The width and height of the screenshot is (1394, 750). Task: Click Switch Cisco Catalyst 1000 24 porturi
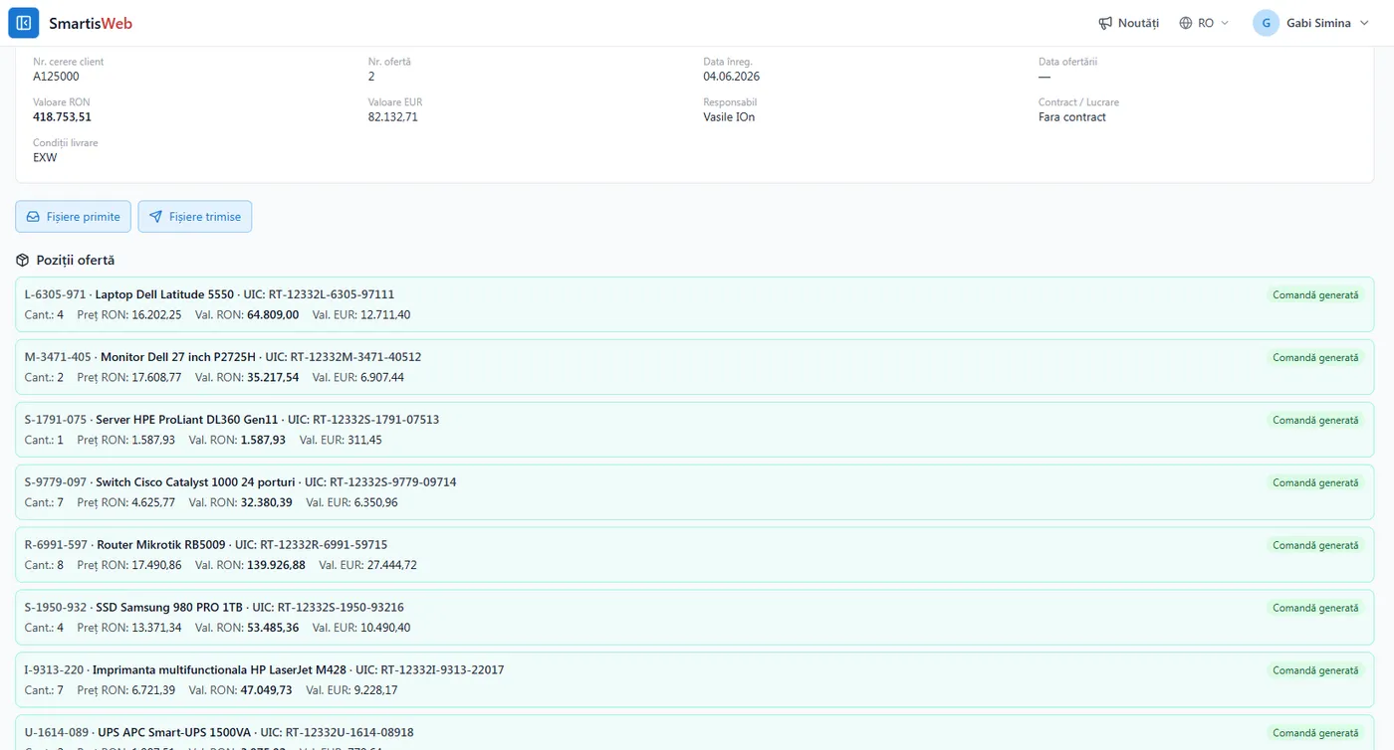(x=195, y=482)
